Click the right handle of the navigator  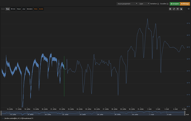pos(185,113)
